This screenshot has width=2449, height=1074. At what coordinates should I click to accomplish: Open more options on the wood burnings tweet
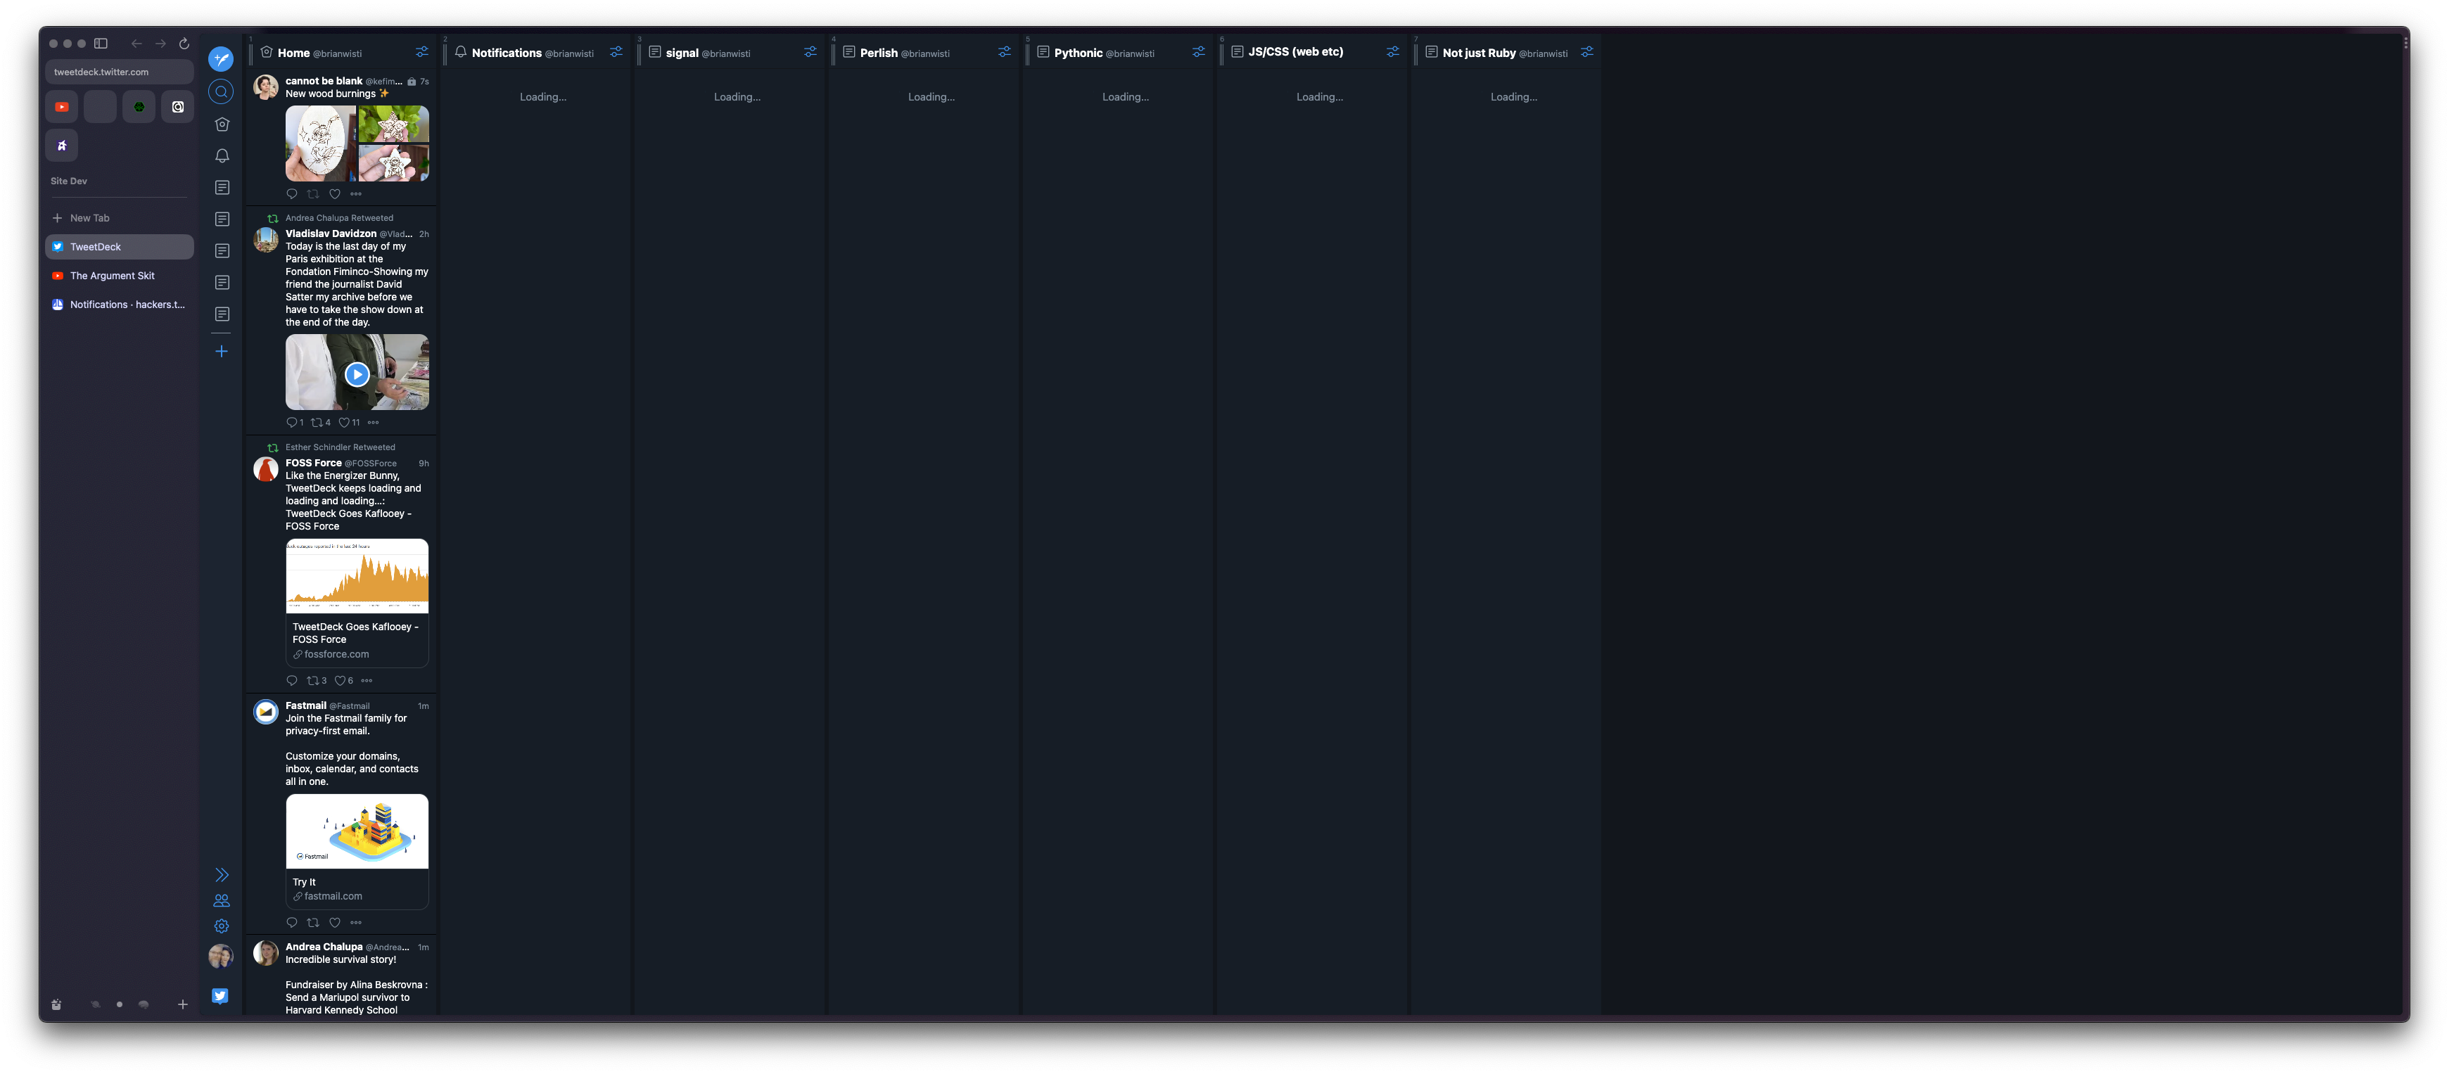(x=357, y=194)
